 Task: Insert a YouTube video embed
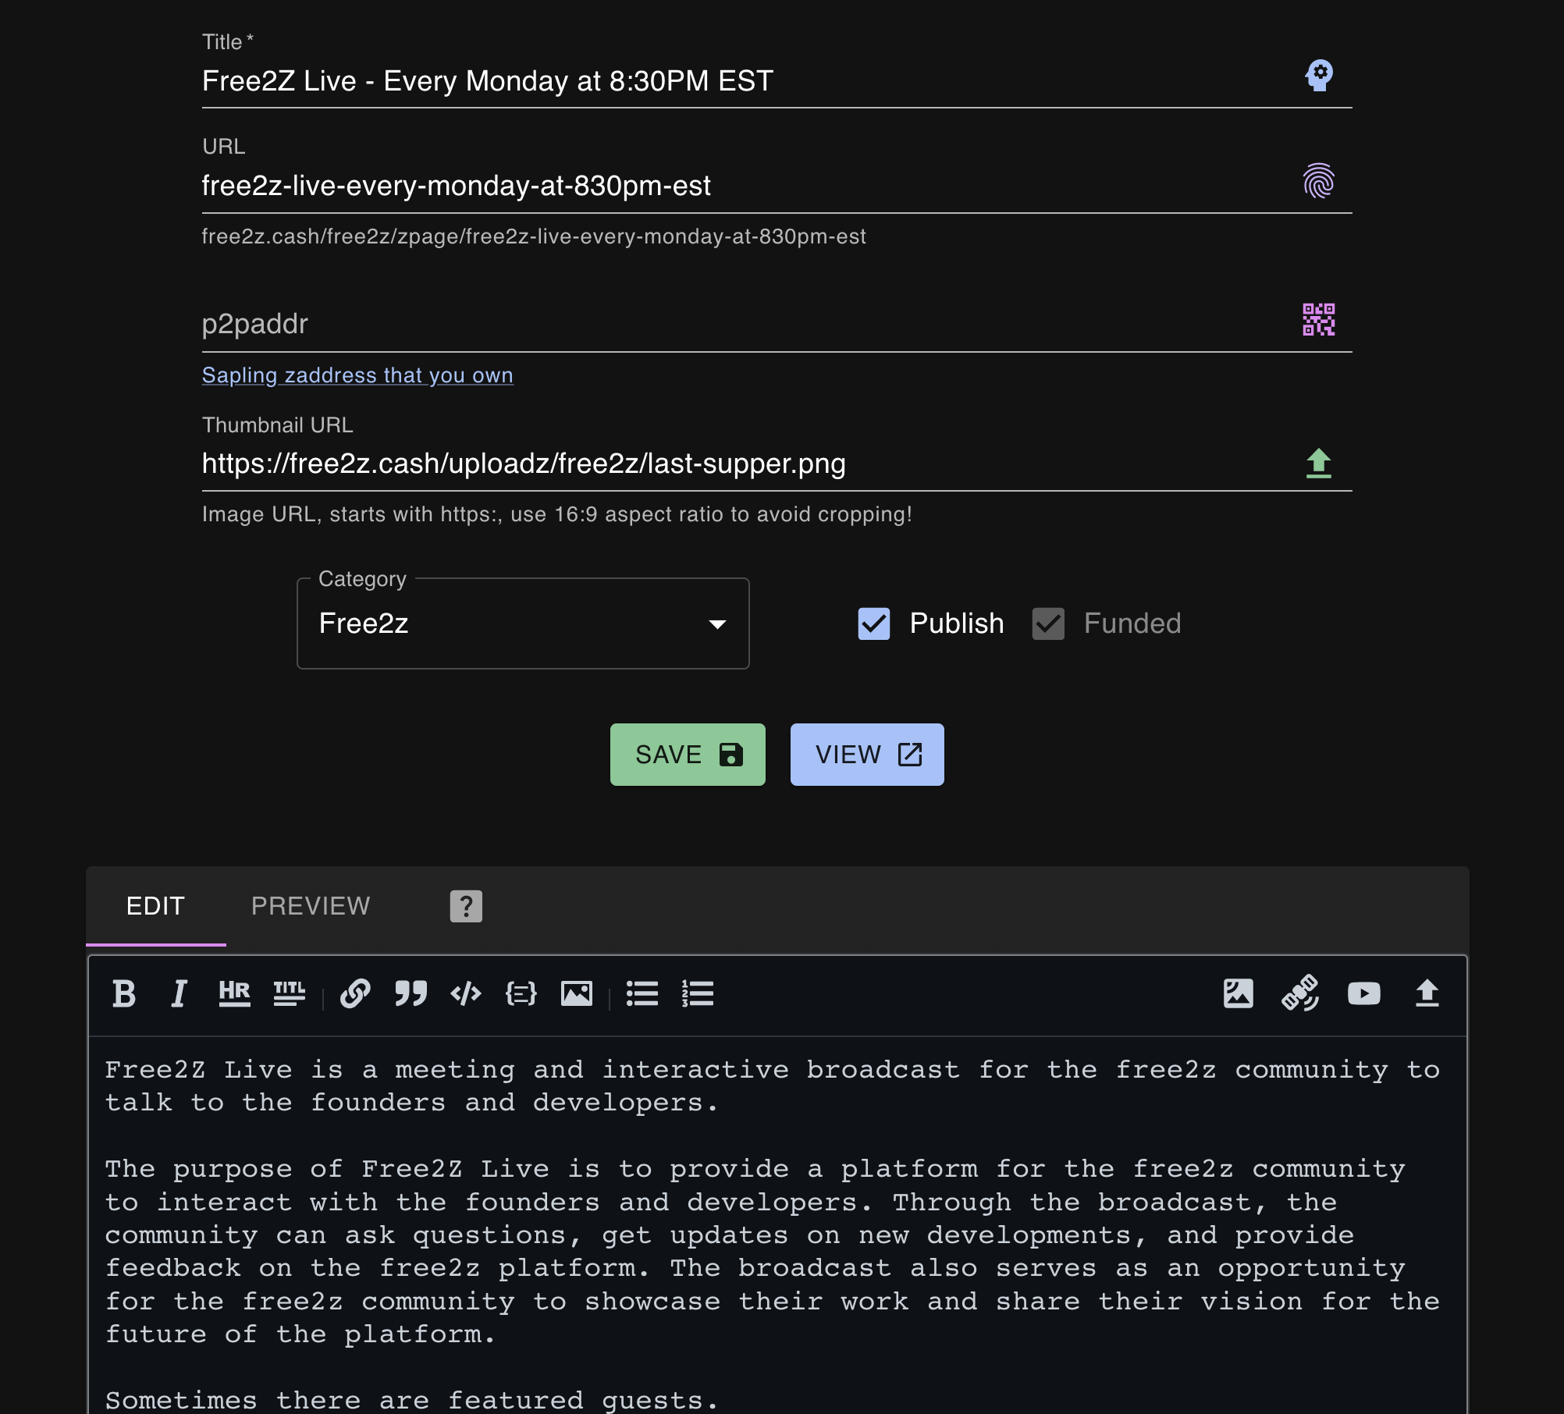[1364, 993]
